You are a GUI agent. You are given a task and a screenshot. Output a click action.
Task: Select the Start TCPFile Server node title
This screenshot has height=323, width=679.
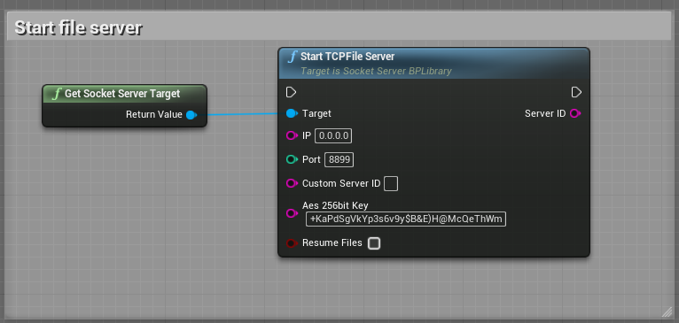[347, 57]
